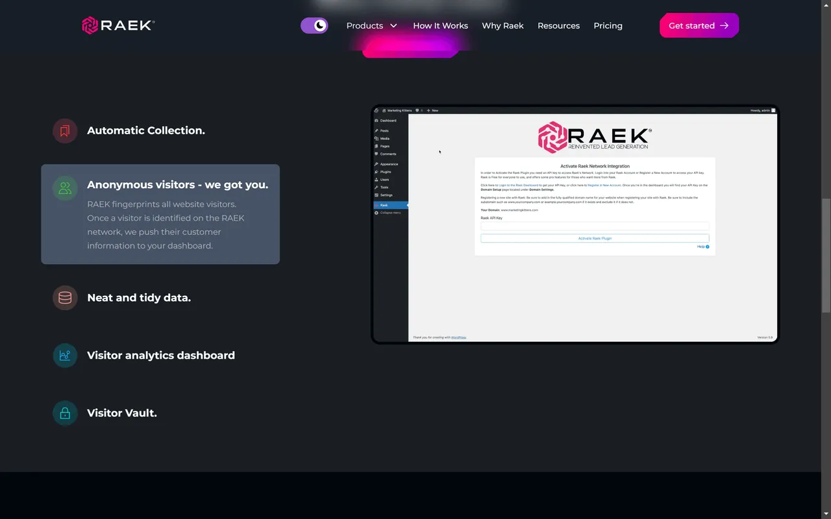Open the Pricing menu item
Screen dimensions: 831x519
point(608,25)
